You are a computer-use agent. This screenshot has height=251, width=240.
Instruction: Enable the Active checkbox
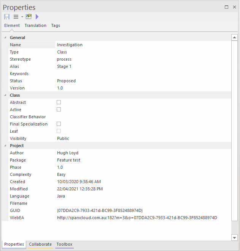point(59,110)
